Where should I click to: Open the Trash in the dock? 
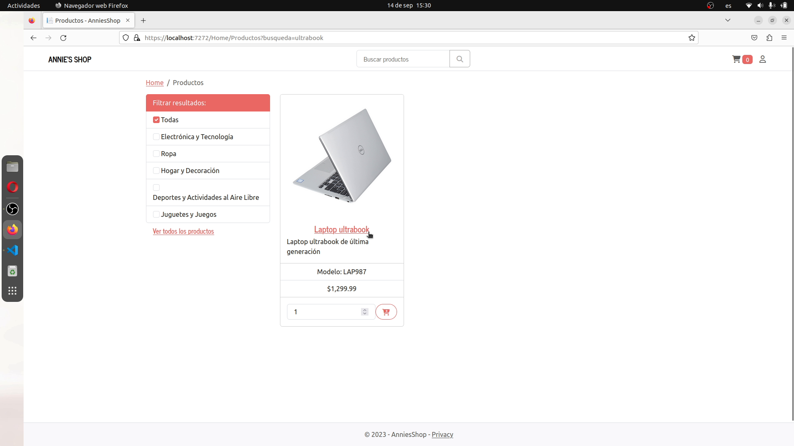pos(12,271)
